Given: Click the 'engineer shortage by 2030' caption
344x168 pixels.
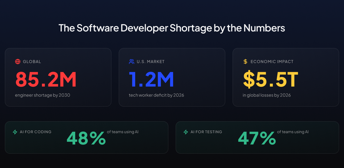Looking at the screenshot, I should click(x=43, y=95).
